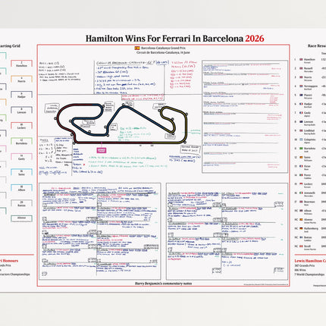Click the German flag beside Hulkenberg
326x326 pixels.
(301, 228)
